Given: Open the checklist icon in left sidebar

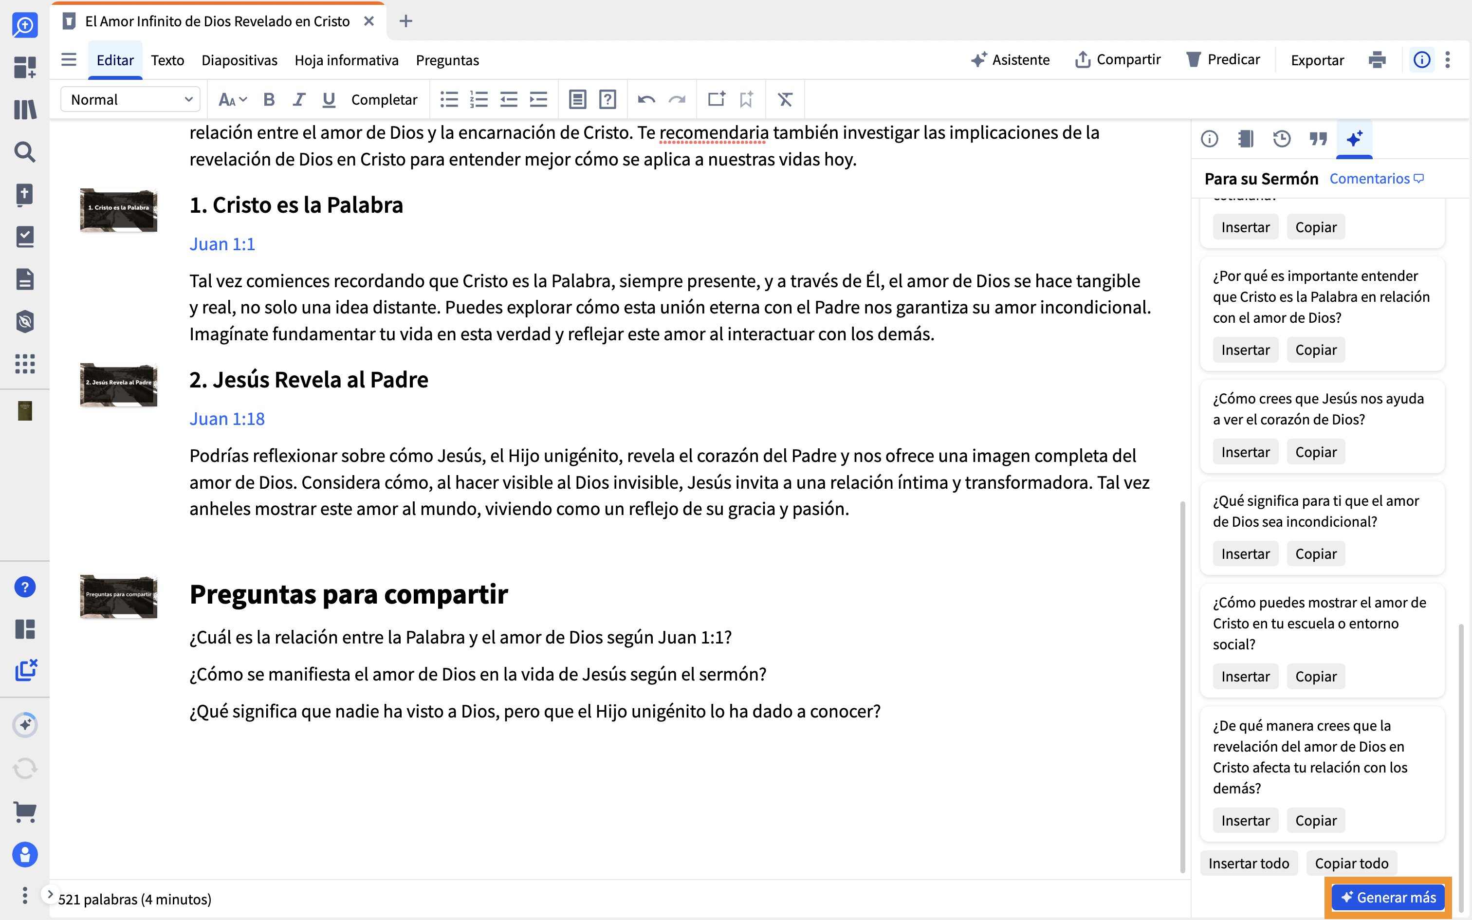Looking at the screenshot, I should 25,237.
